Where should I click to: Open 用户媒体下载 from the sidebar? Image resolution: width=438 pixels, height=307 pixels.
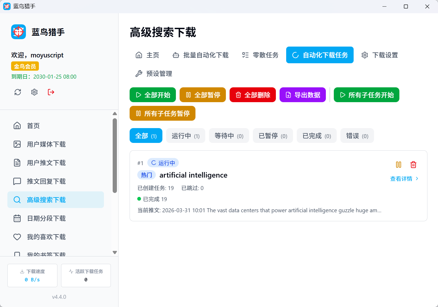[x=46, y=144]
